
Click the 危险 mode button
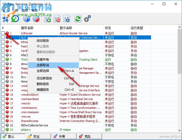pos(90,136)
